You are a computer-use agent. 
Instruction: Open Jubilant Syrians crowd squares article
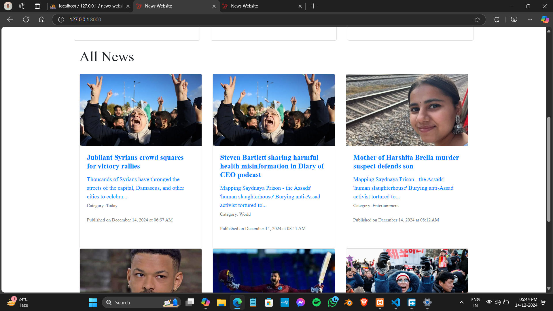(135, 162)
